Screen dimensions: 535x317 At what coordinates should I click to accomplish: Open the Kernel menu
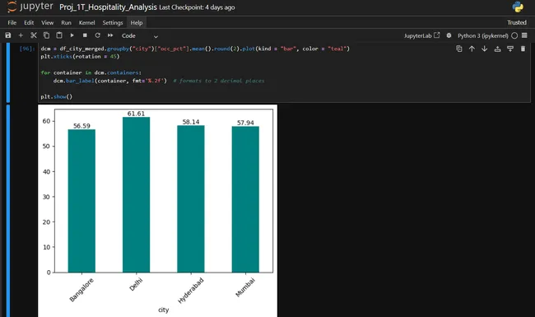86,22
